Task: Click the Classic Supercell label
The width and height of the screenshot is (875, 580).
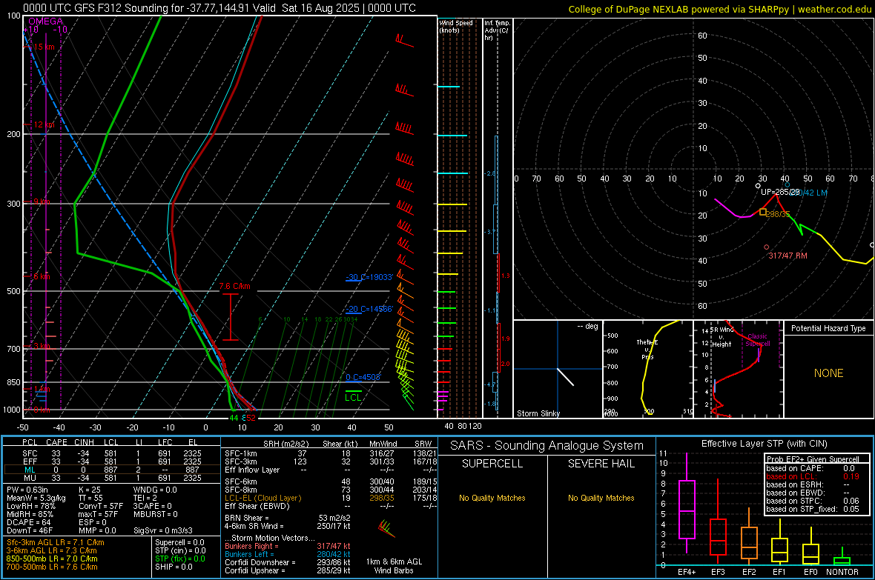Action: pyautogui.click(x=757, y=340)
